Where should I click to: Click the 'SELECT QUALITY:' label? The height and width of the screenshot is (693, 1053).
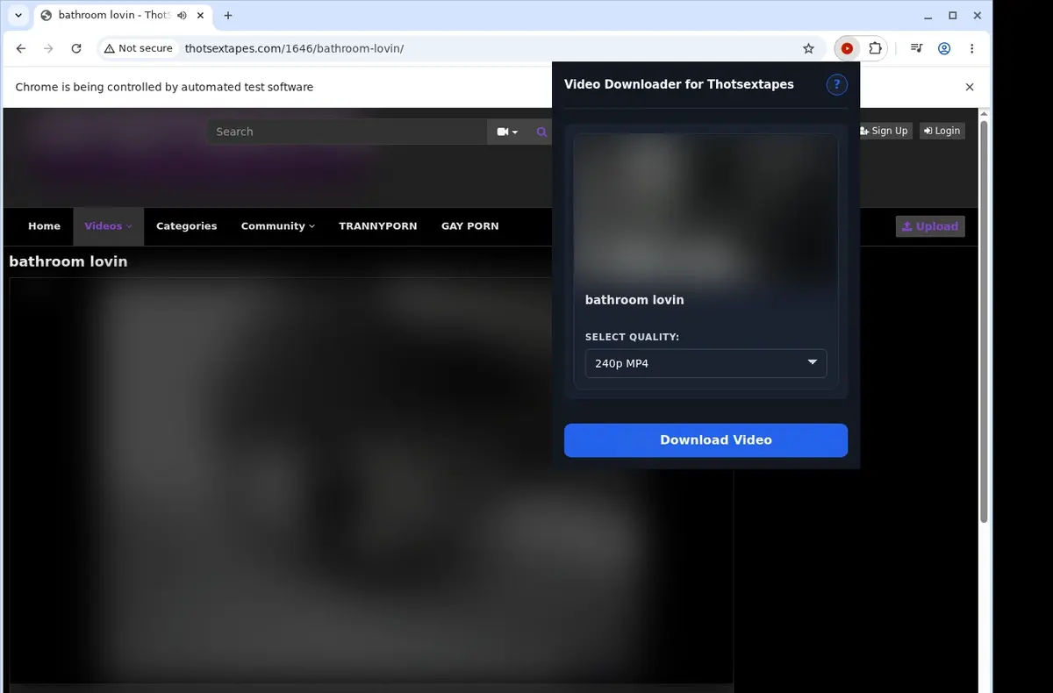[x=632, y=337]
